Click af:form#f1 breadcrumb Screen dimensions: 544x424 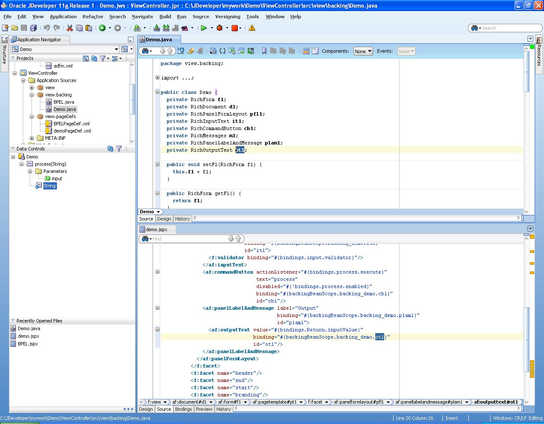point(229,402)
